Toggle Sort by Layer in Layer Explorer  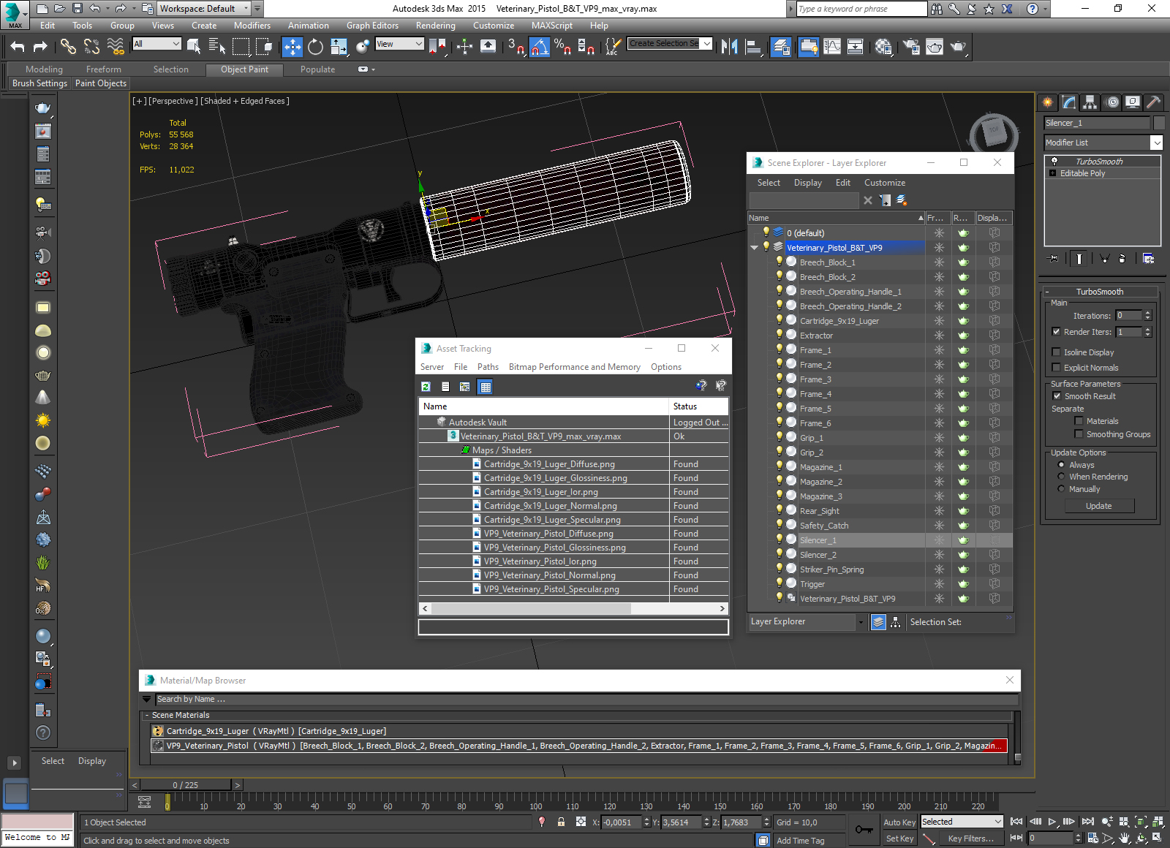[x=878, y=622]
